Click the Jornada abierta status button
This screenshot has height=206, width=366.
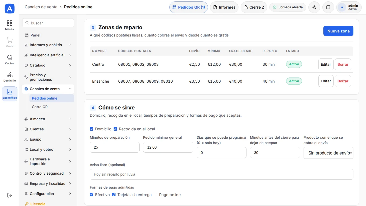[288, 7]
